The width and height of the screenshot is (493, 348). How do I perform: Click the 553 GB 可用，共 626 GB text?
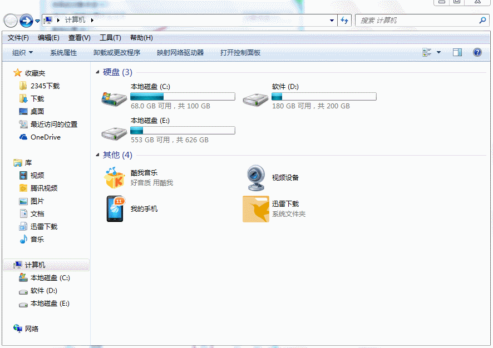click(170, 140)
